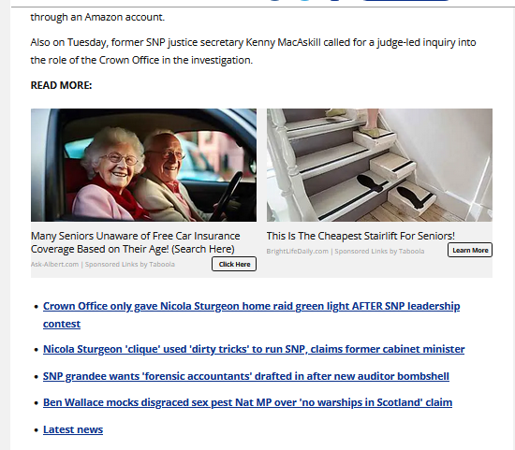Image resolution: width=515 pixels, height=450 pixels.
Task: Open Ben Wallace 'no warships in Scotland' article
Action: coord(247,402)
